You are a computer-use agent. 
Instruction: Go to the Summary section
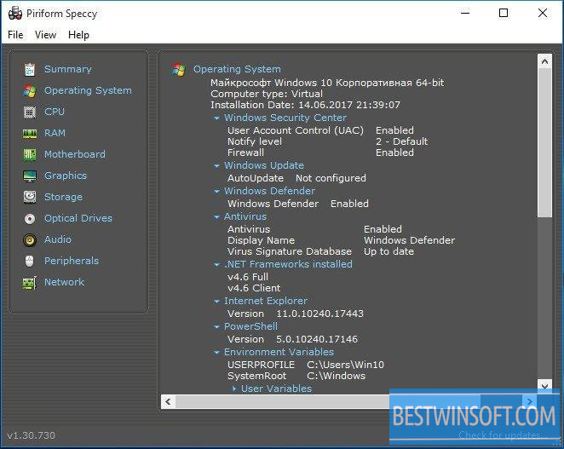(x=68, y=69)
